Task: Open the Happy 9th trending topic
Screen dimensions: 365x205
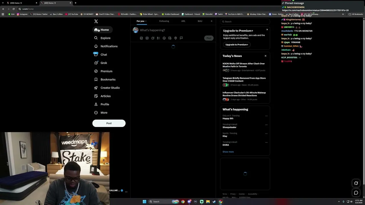Action: click(x=228, y=118)
